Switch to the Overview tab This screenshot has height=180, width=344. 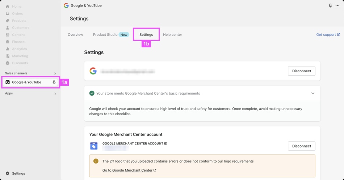point(75,35)
